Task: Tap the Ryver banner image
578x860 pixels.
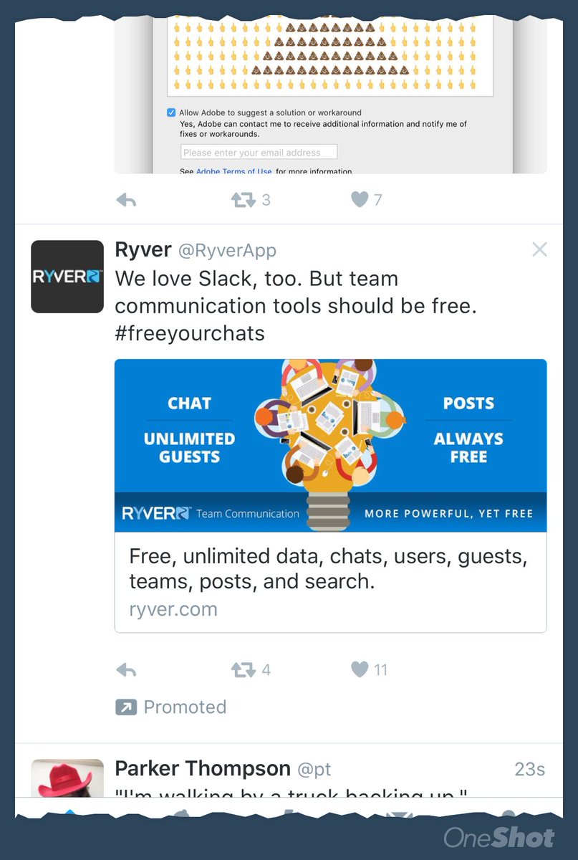Action: pos(331,446)
